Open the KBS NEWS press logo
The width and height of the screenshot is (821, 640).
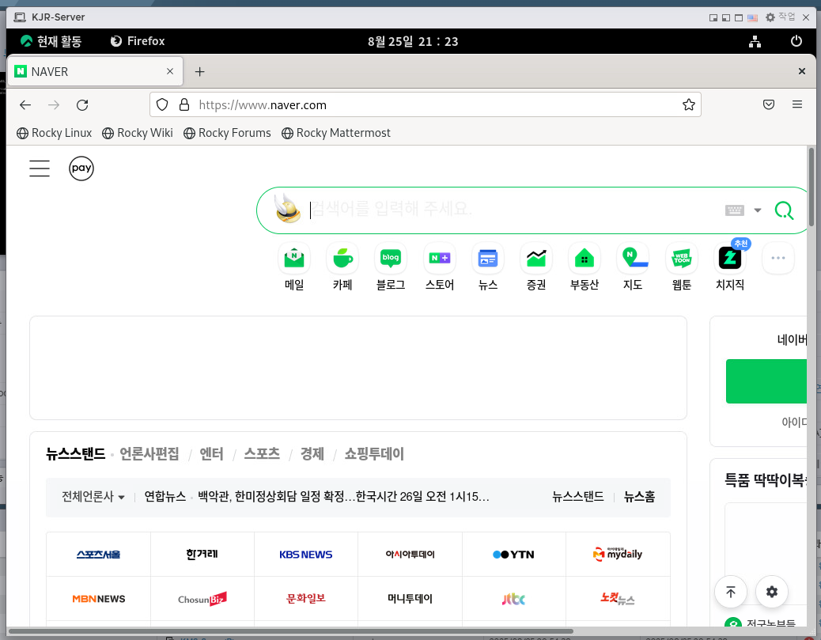(306, 554)
